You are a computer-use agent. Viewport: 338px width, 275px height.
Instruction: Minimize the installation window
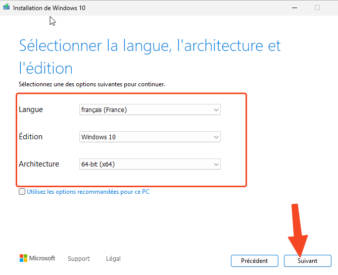(x=295, y=8)
